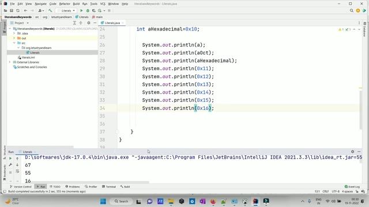Click the CRLF line separator widget

325,191
